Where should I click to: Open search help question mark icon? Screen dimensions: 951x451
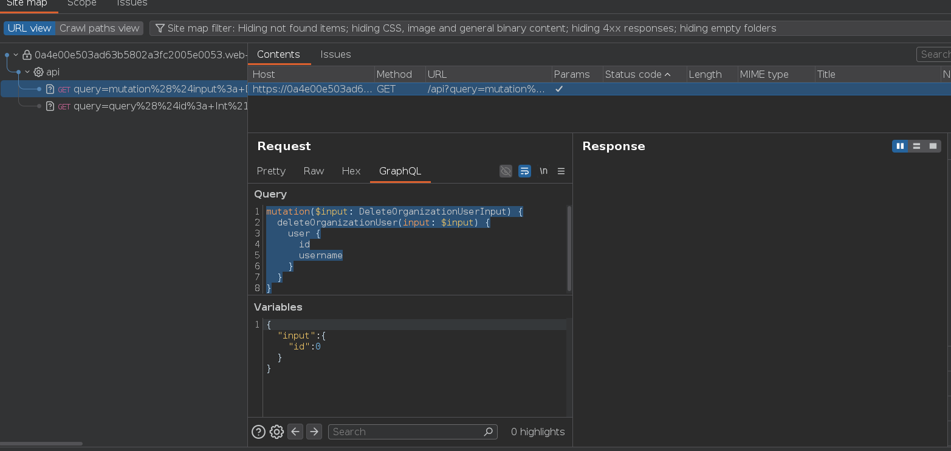point(258,432)
